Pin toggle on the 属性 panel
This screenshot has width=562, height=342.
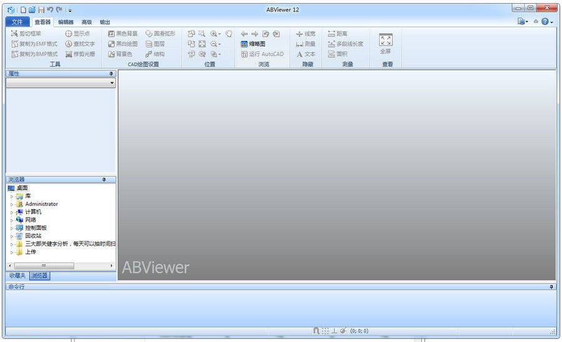(111, 74)
